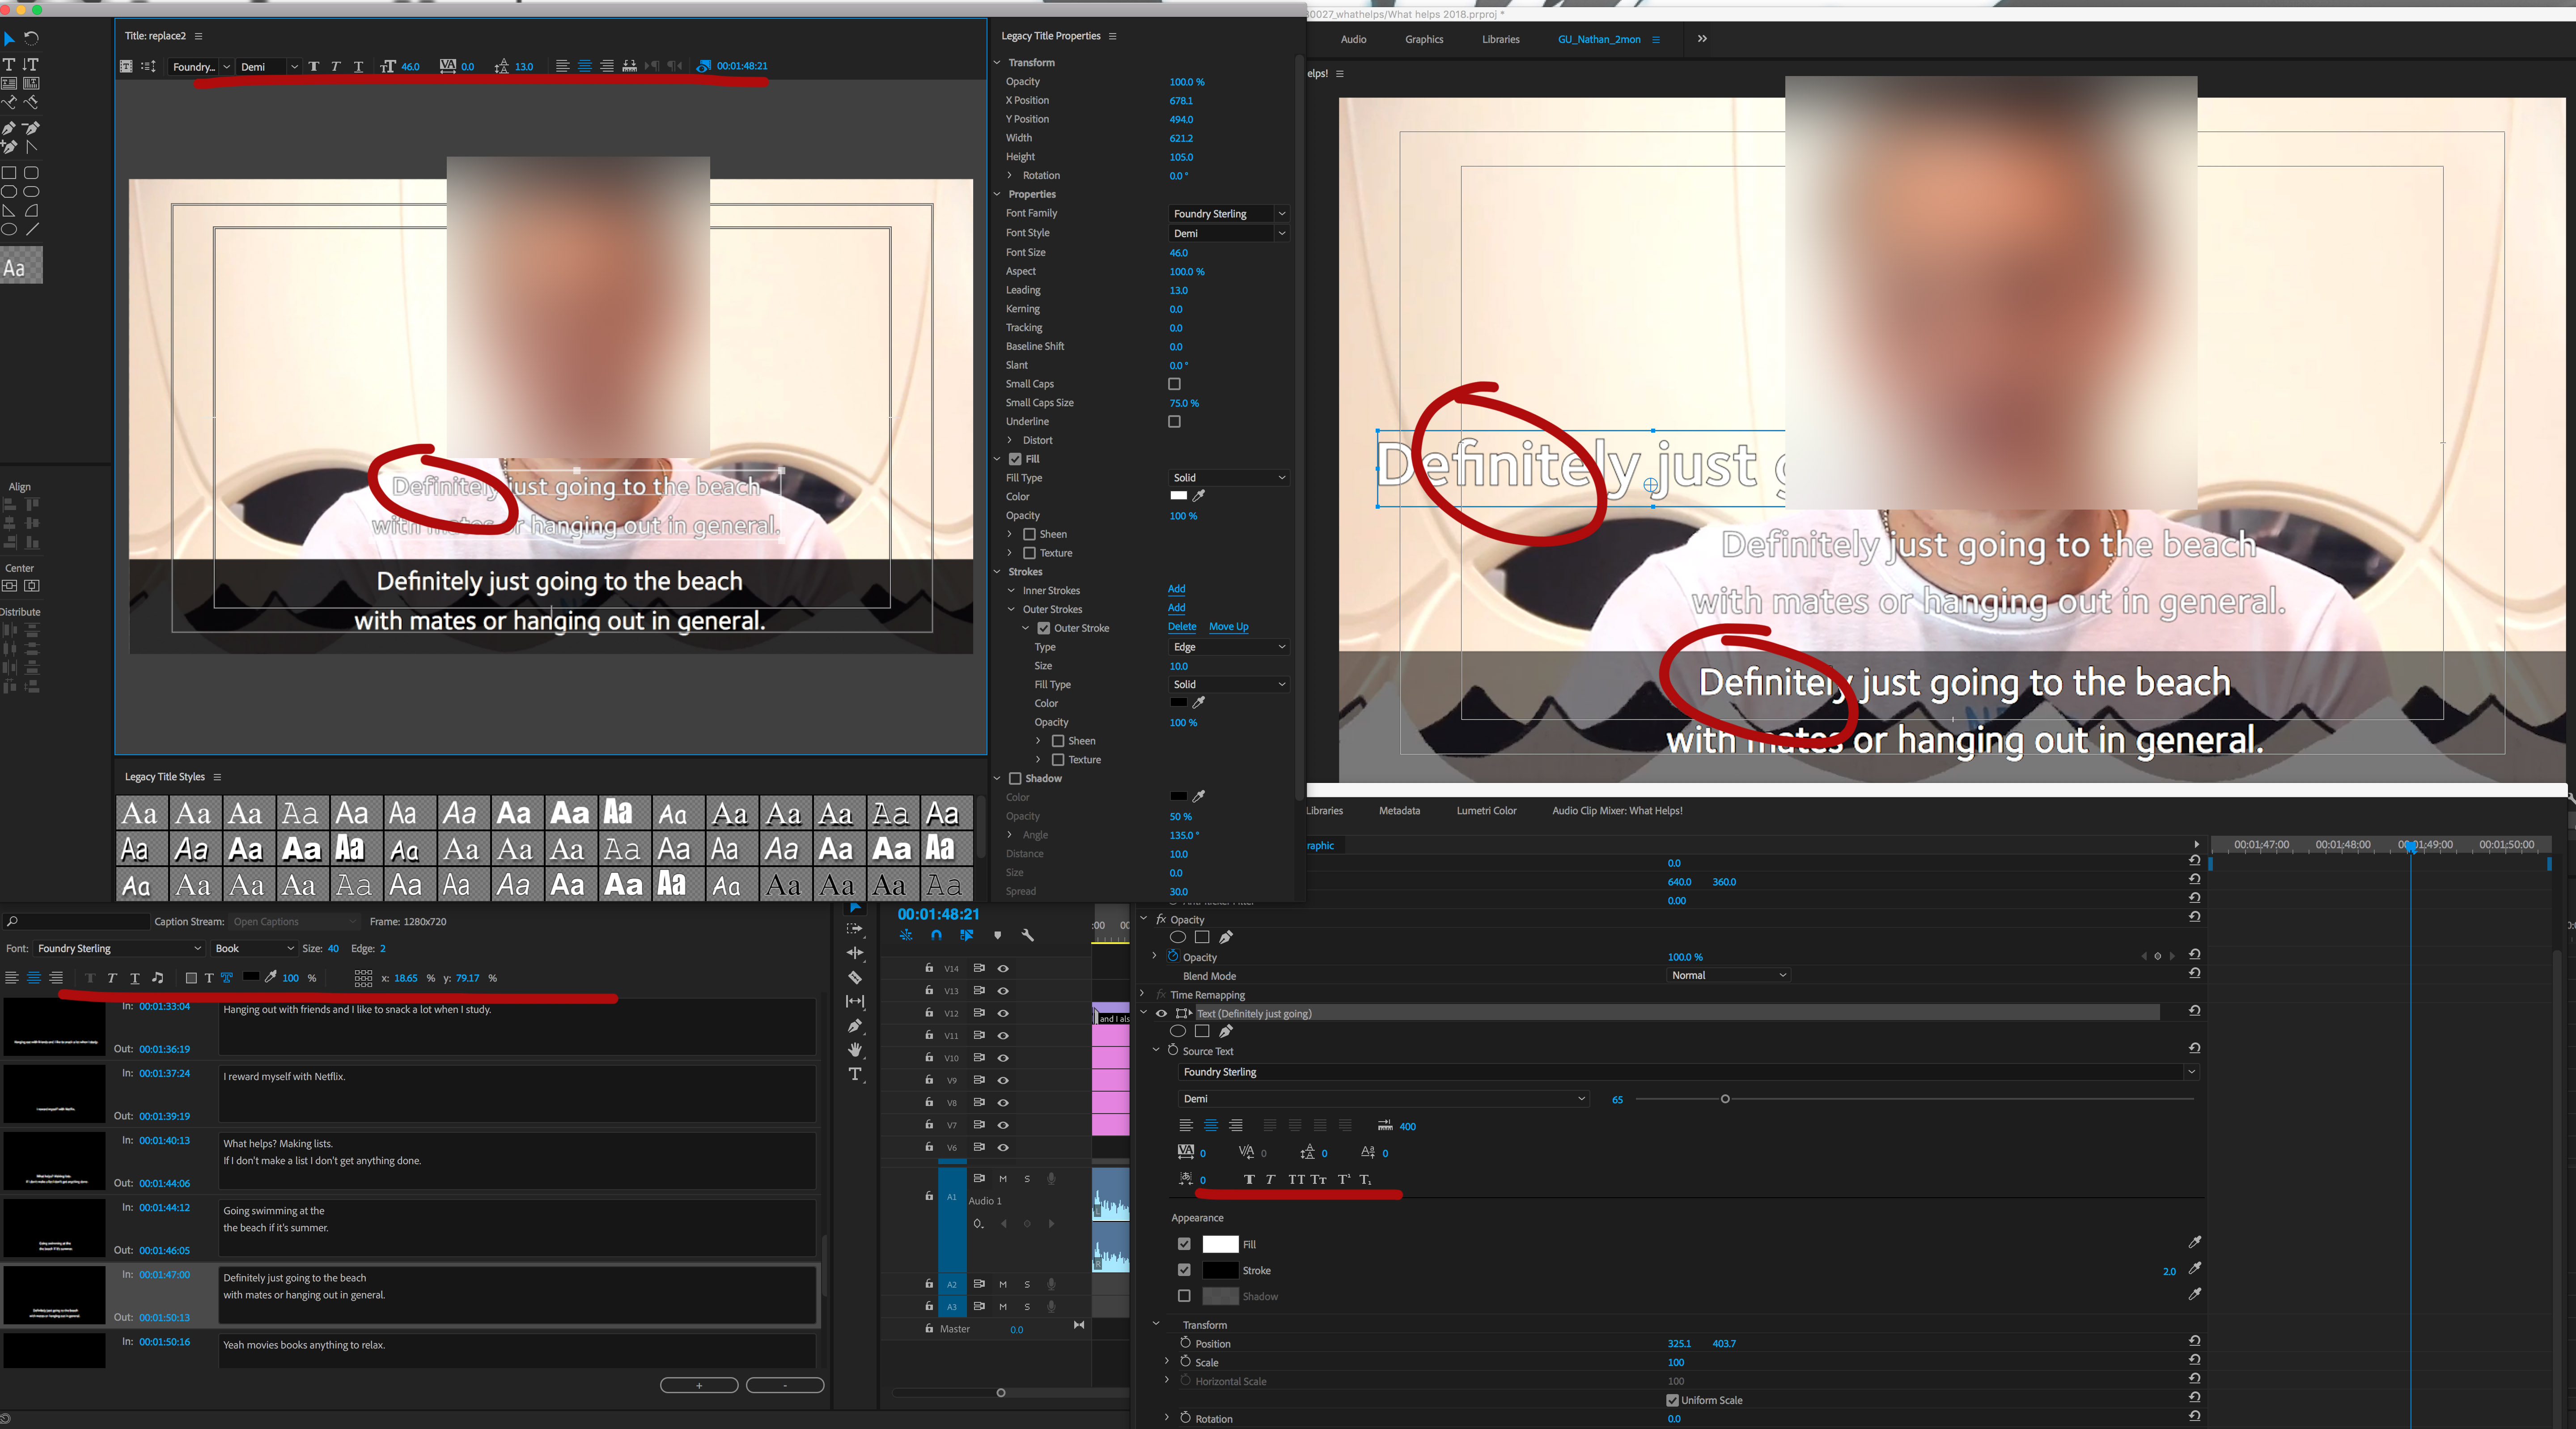
Task: Switch to the Lumetri Color panel tab
Action: click(x=1486, y=812)
